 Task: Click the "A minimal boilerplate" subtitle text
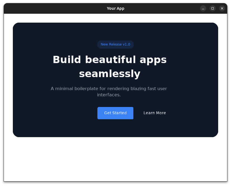click(x=109, y=92)
